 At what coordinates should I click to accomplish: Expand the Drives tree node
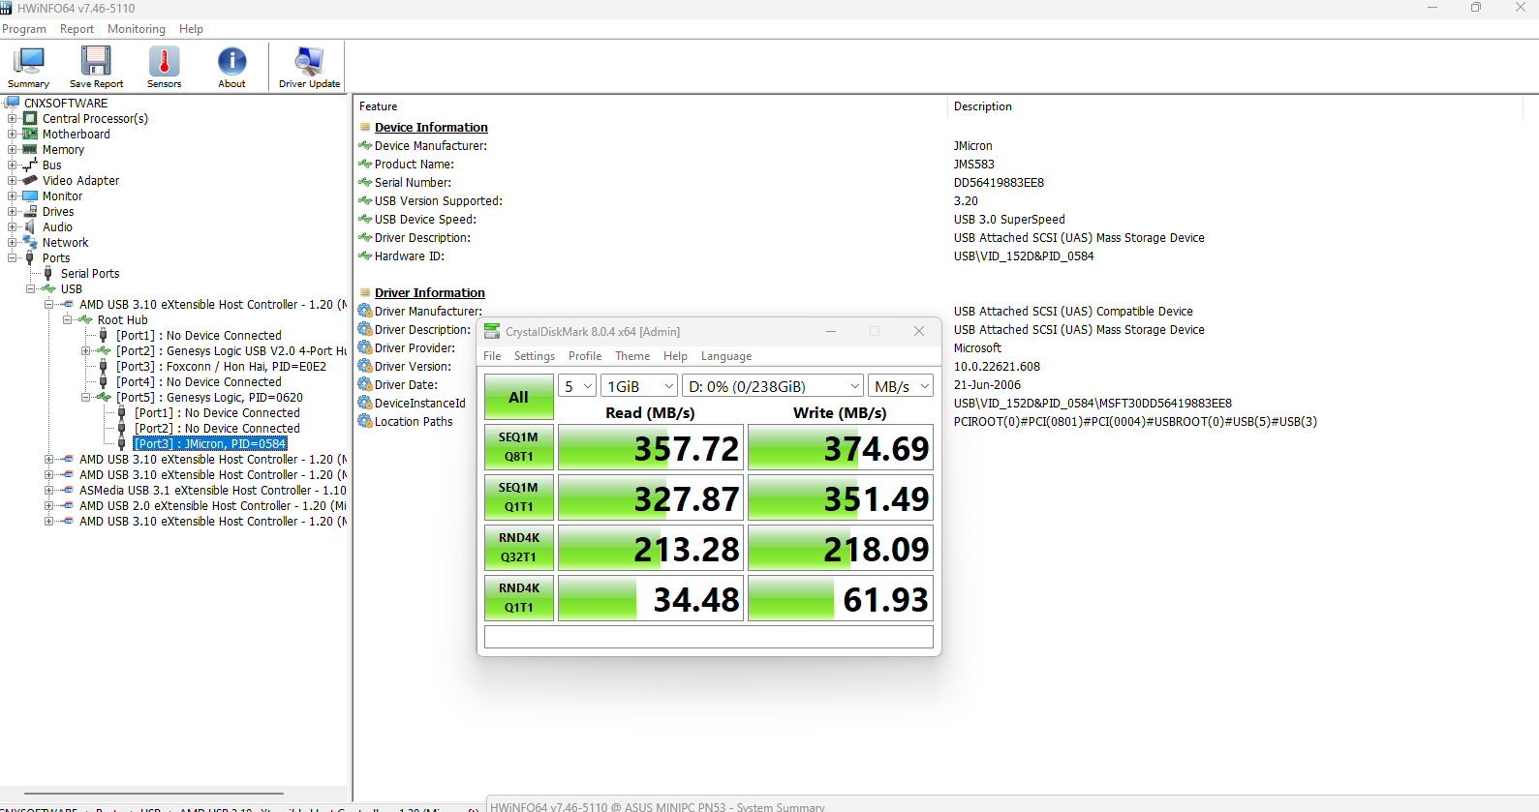[12, 211]
